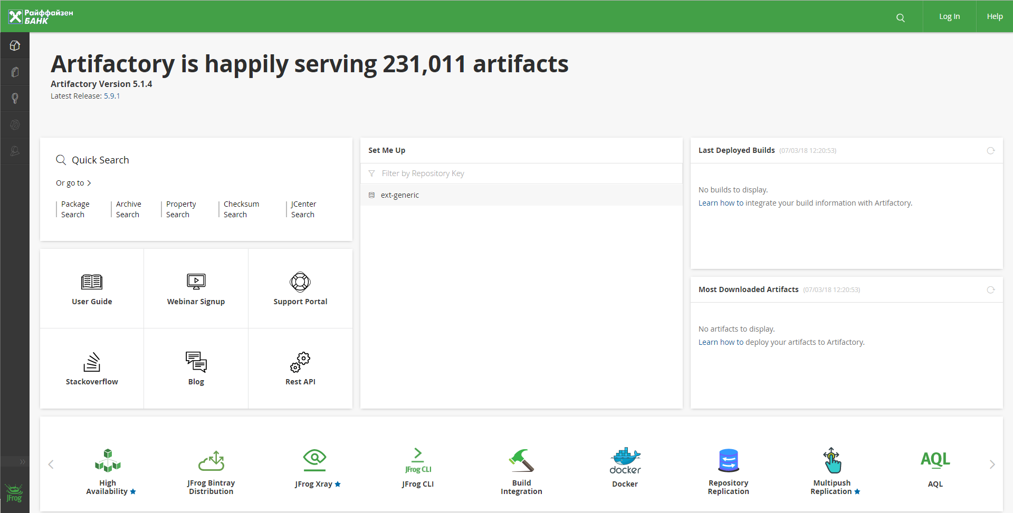1013x513 pixels.
Task: Click the Raiffeisen Bank logo
Action: [41, 17]
